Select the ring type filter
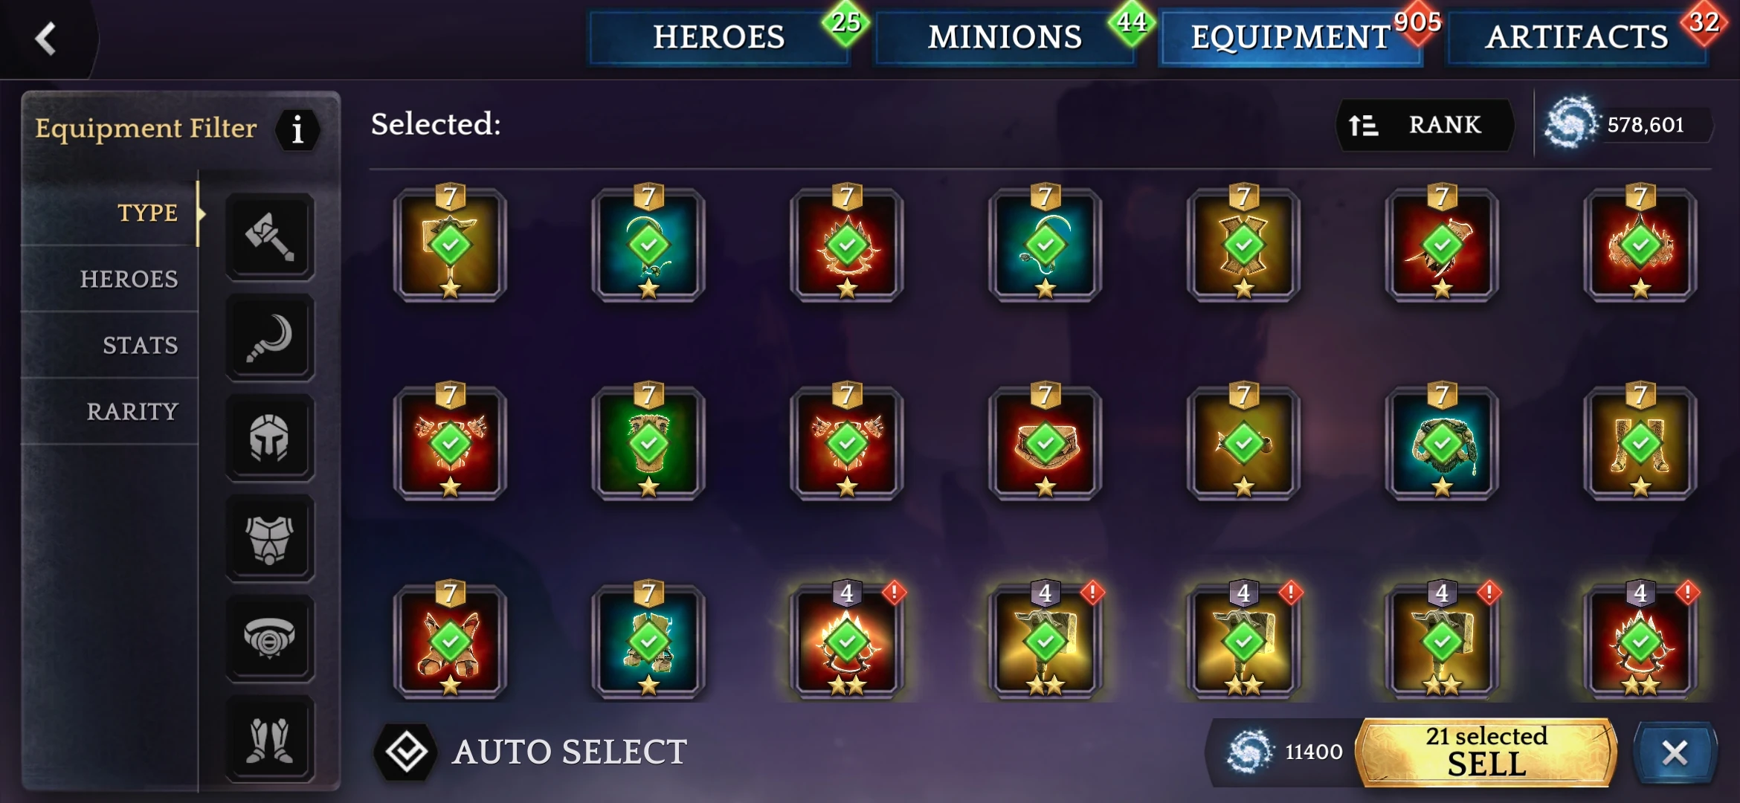This screenshot has width=1740, height=803. click(x=270, y=639)
